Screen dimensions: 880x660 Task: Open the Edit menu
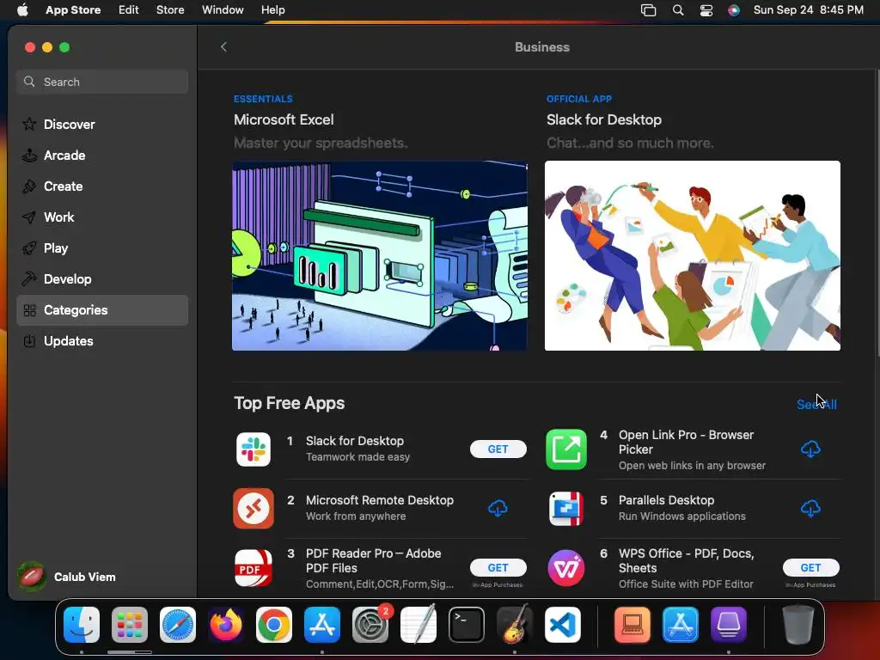coord(129,10)
